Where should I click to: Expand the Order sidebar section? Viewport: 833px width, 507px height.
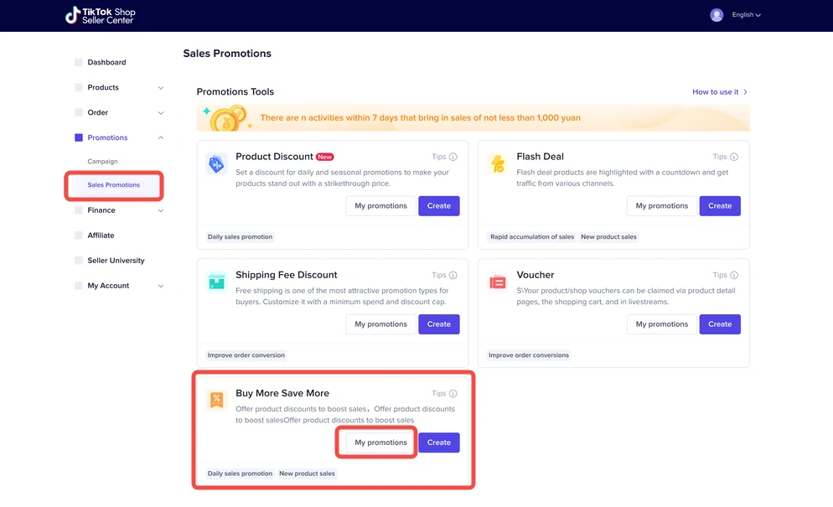point(161,113)
